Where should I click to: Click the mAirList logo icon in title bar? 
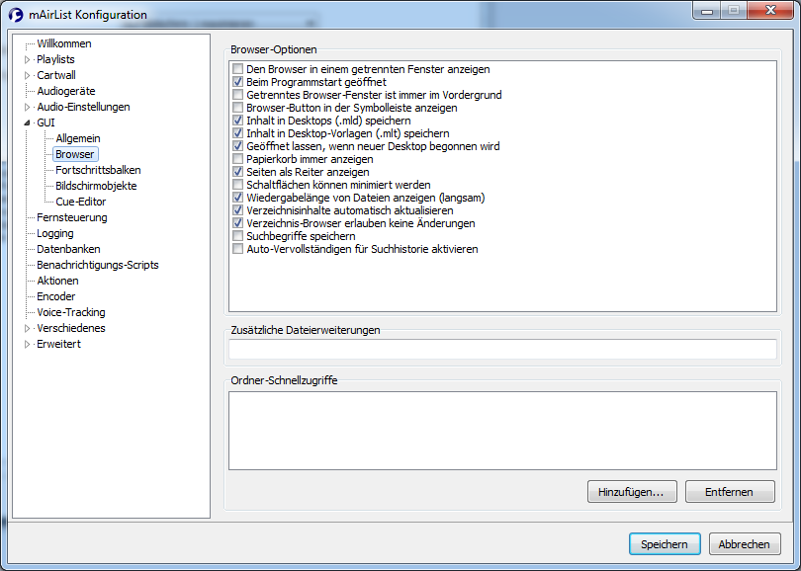pos(16,15)
